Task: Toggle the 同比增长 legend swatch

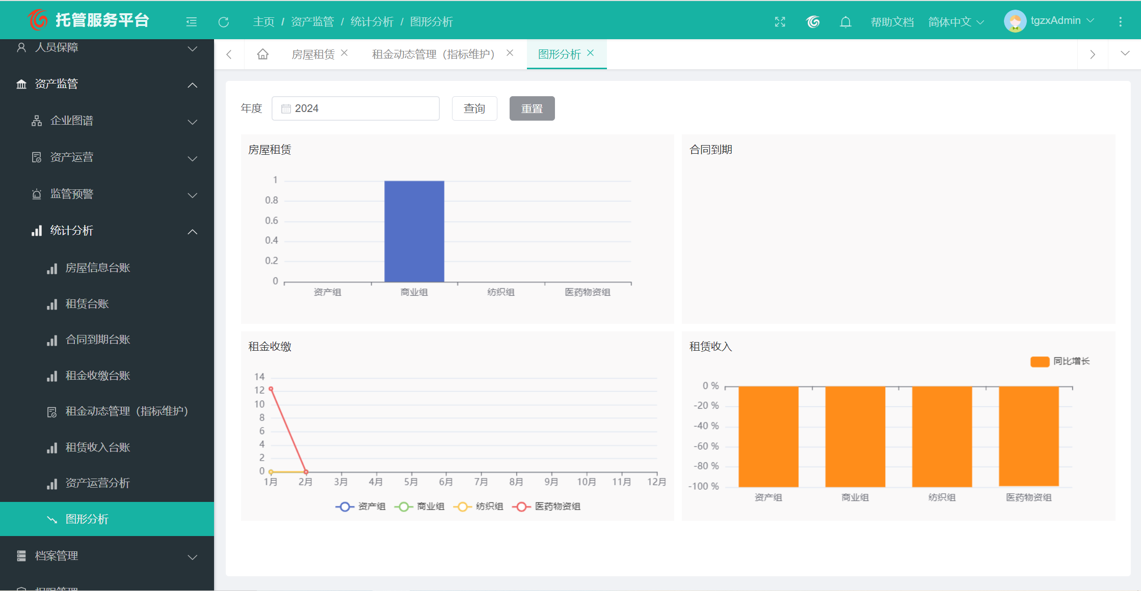Action: 1040,361
